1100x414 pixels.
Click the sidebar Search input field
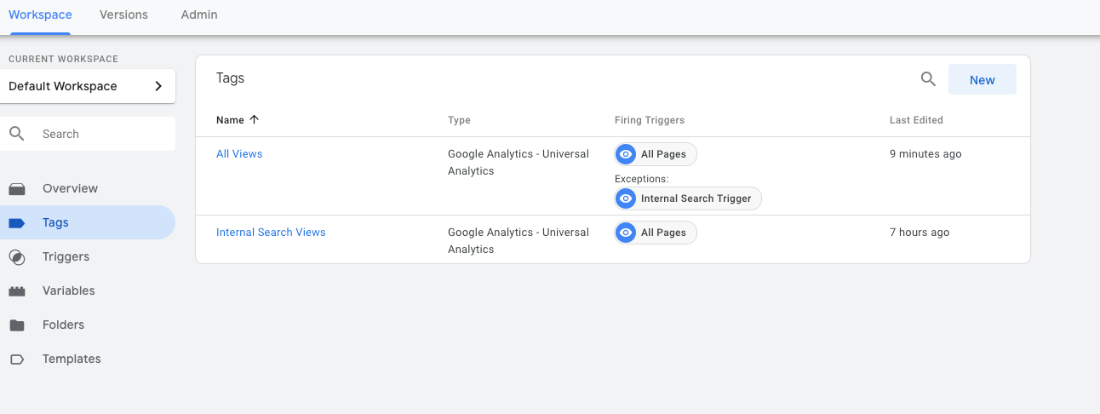102,134
